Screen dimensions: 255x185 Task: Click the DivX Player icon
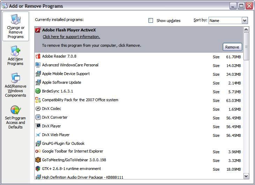pos(38,126)
